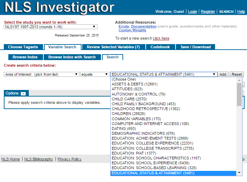Select EDUCATION: COLLEGE EXPERIENCE (22331) option
Viewport: 247px width, 182px height.
[173, 143]
